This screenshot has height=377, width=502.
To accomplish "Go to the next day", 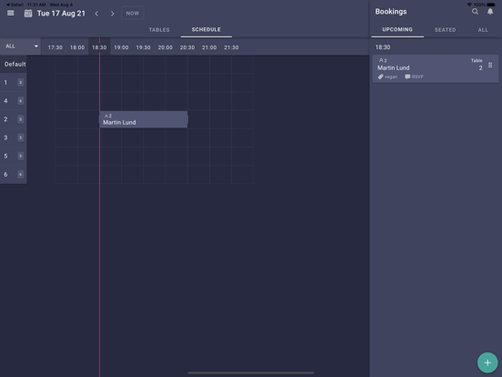I will (x=113, y=14).
